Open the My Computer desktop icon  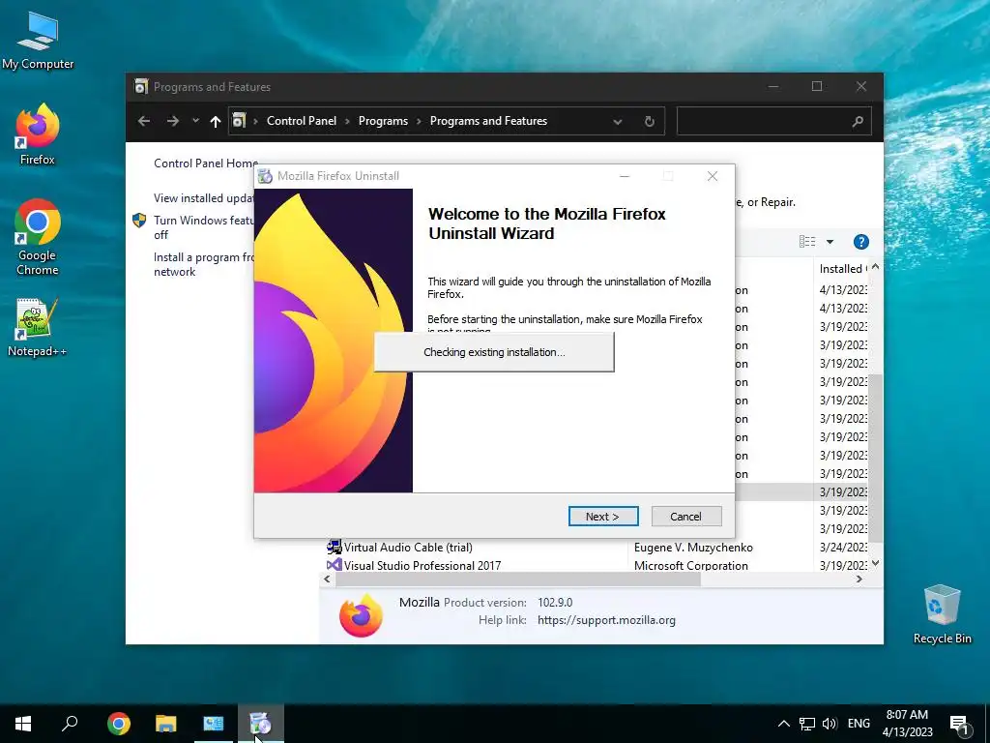38,41
